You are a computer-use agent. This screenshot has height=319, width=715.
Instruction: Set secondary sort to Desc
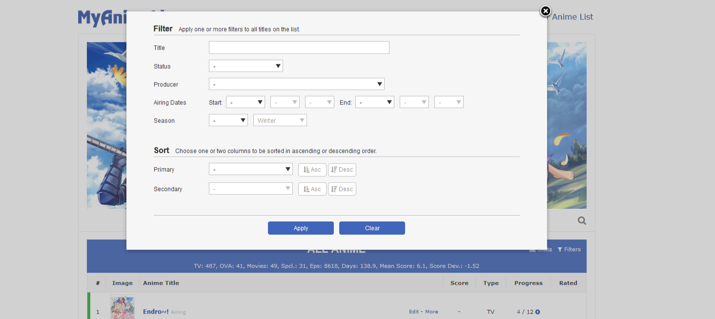[342, 189]
